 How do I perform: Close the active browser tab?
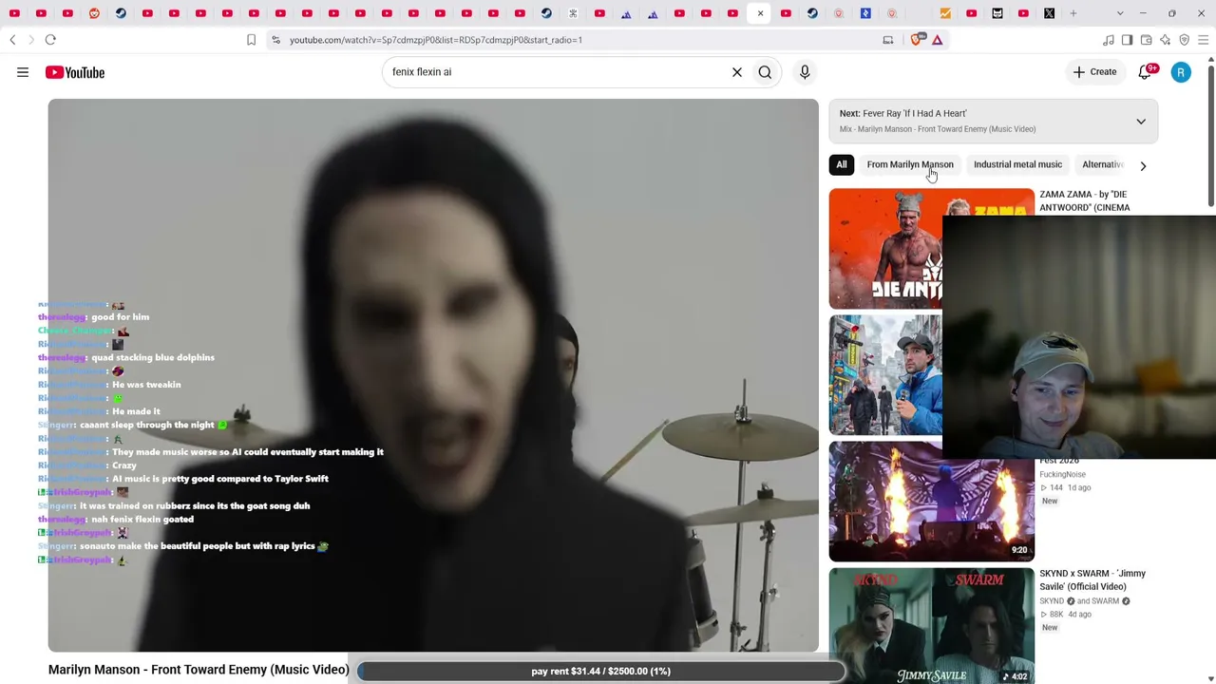tap(760, 13)
